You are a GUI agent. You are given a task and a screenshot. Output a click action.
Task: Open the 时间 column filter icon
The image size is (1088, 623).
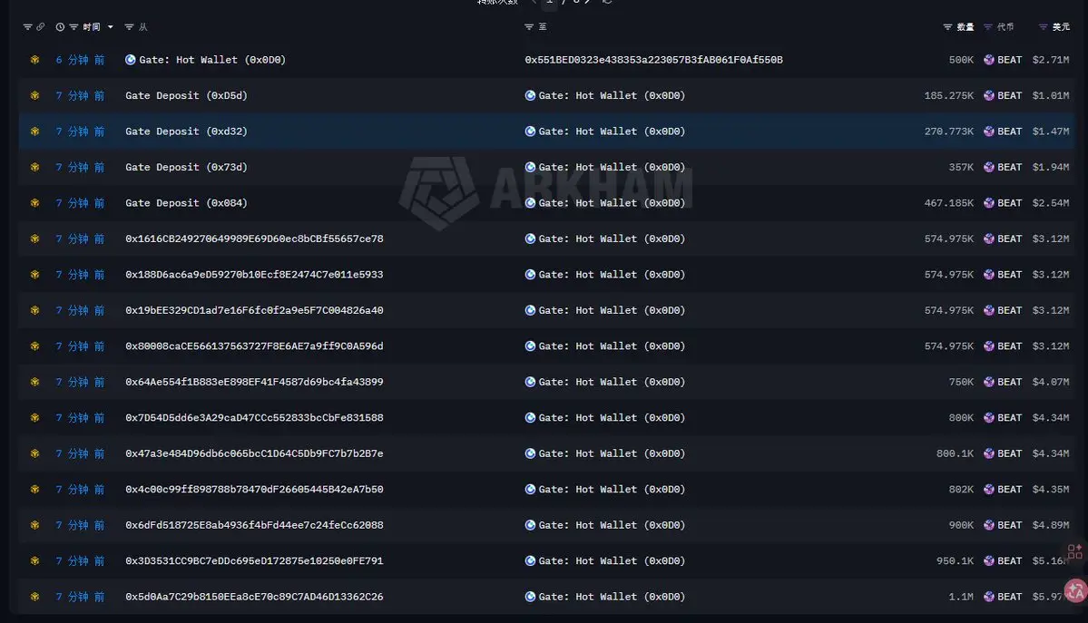[x=74, y=27]
